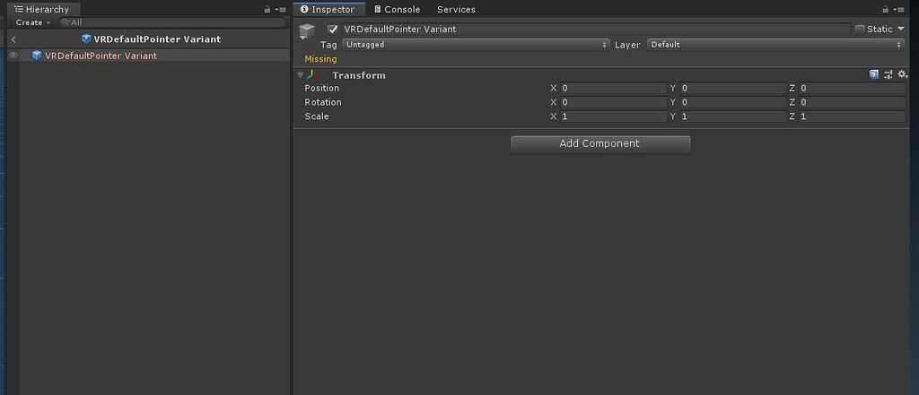
Task: Click the Position X input field
Action: coord(613,89)
